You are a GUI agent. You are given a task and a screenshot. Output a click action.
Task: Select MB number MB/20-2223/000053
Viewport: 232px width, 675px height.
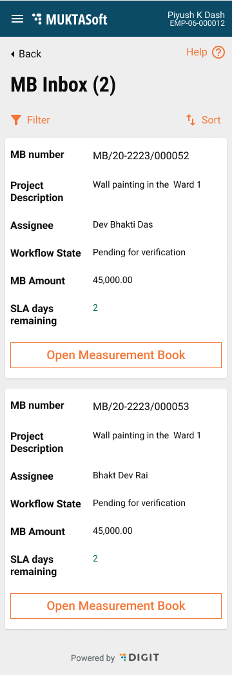click(140, 406)
